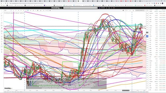Open chart settings gear icon

[38, 10]
